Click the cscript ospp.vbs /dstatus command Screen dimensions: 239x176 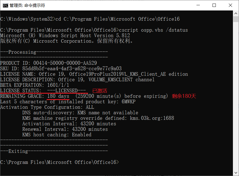click(153, 30)
